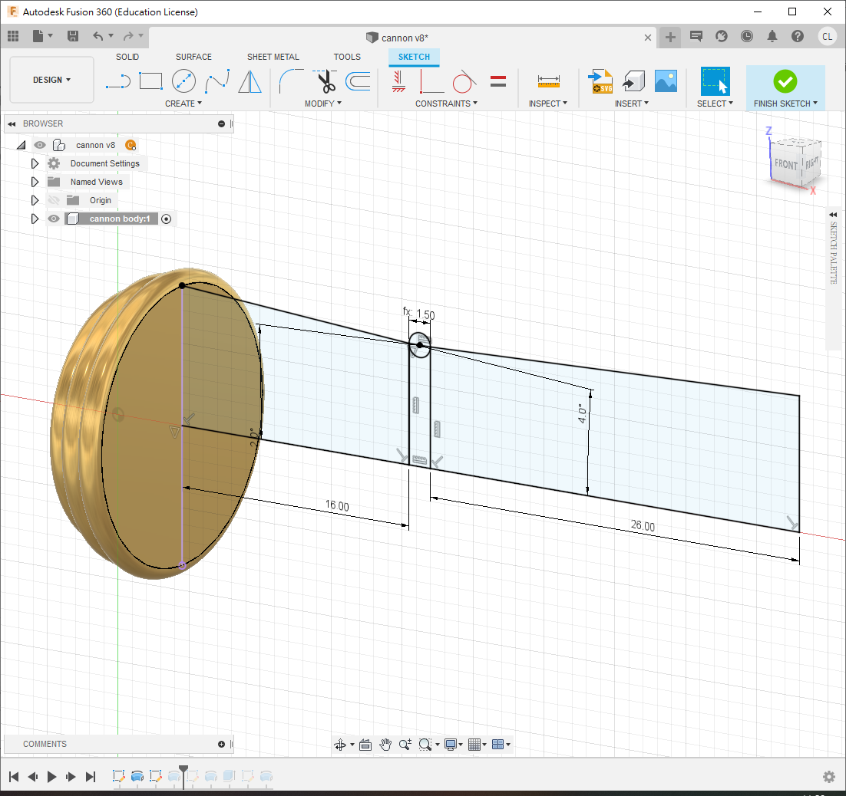
Task: Select the Fillet tool in Modify
Action: pos(291,81)
